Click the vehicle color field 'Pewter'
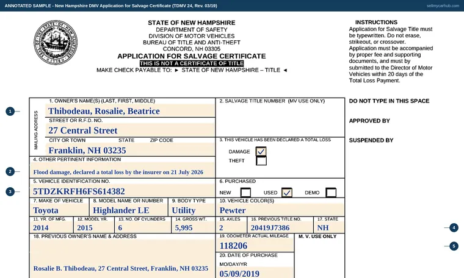 click(x=280, y=210)
